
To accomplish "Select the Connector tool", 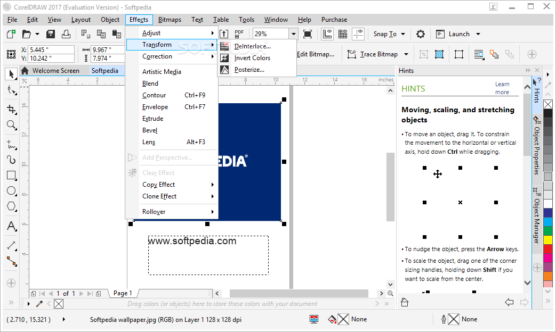I will click(x=11, y=261).
